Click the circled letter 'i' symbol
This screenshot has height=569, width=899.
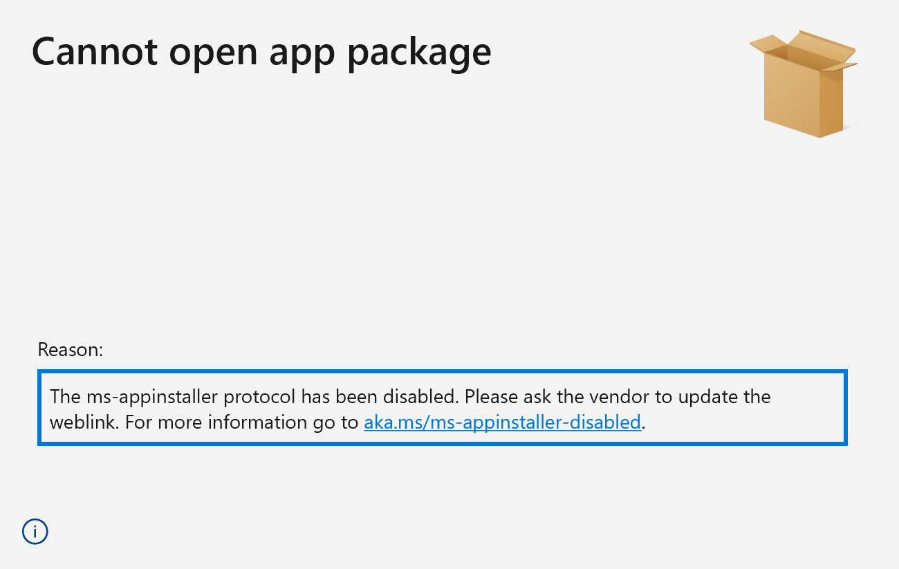tap(35, 531)
